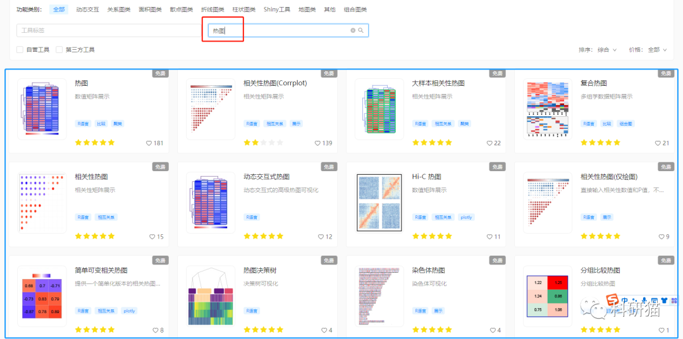Enable the 第三方工具 checkbox
683x339 pixels.
point(59,49)
